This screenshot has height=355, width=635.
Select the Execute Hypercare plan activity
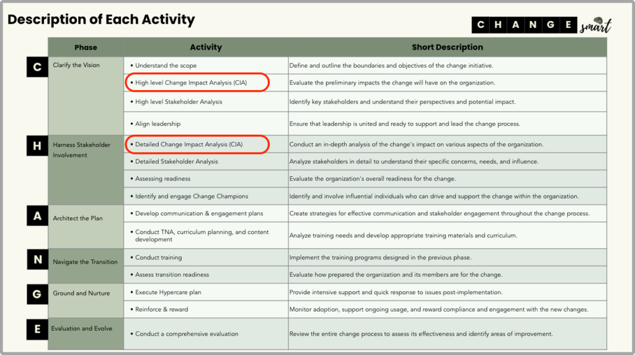168,292
